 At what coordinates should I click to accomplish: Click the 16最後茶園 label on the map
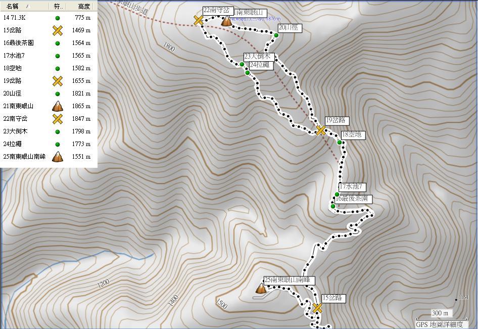[x=353, y=199]
